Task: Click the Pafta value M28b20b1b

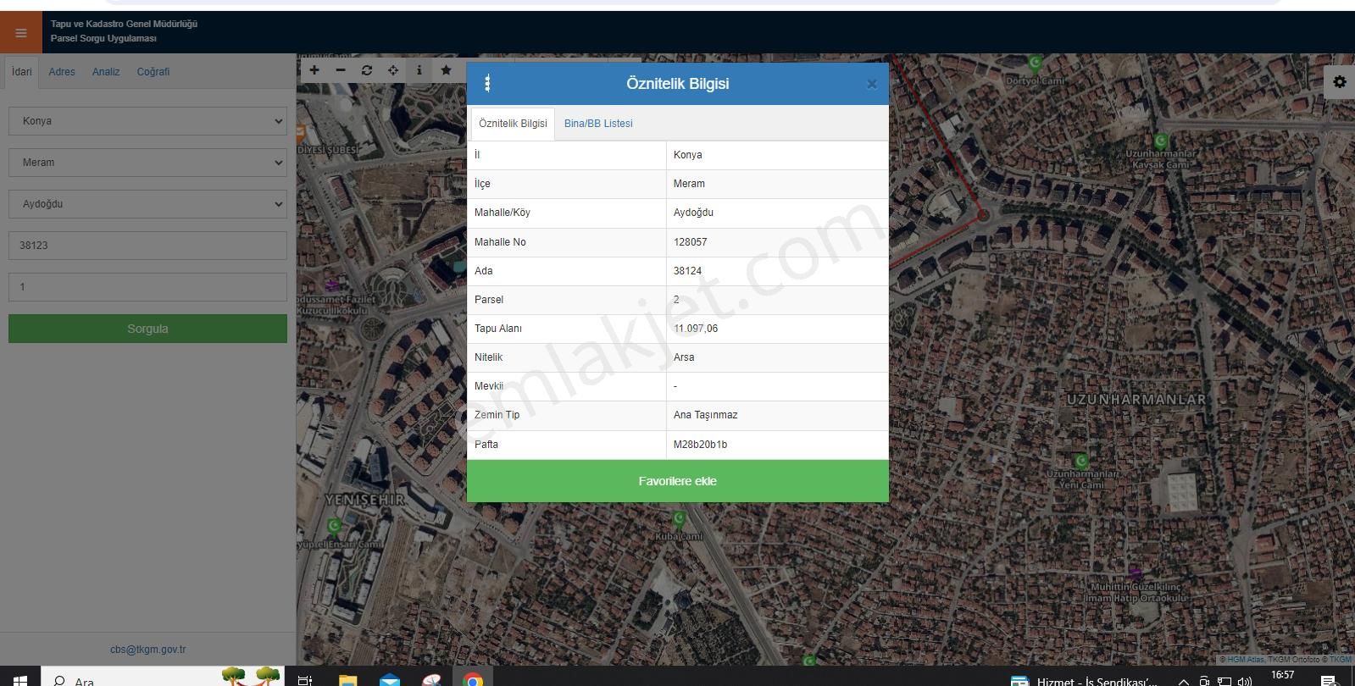Action: coord(700,445)
